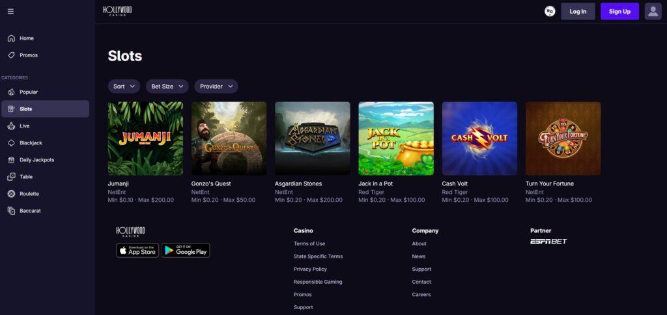Screen dimensions: 667x315
Task: Get it on Google Play badge
Action: click(x=186, y=251)
